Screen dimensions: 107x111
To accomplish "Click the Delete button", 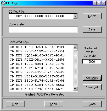I will [x=92, y=16].
